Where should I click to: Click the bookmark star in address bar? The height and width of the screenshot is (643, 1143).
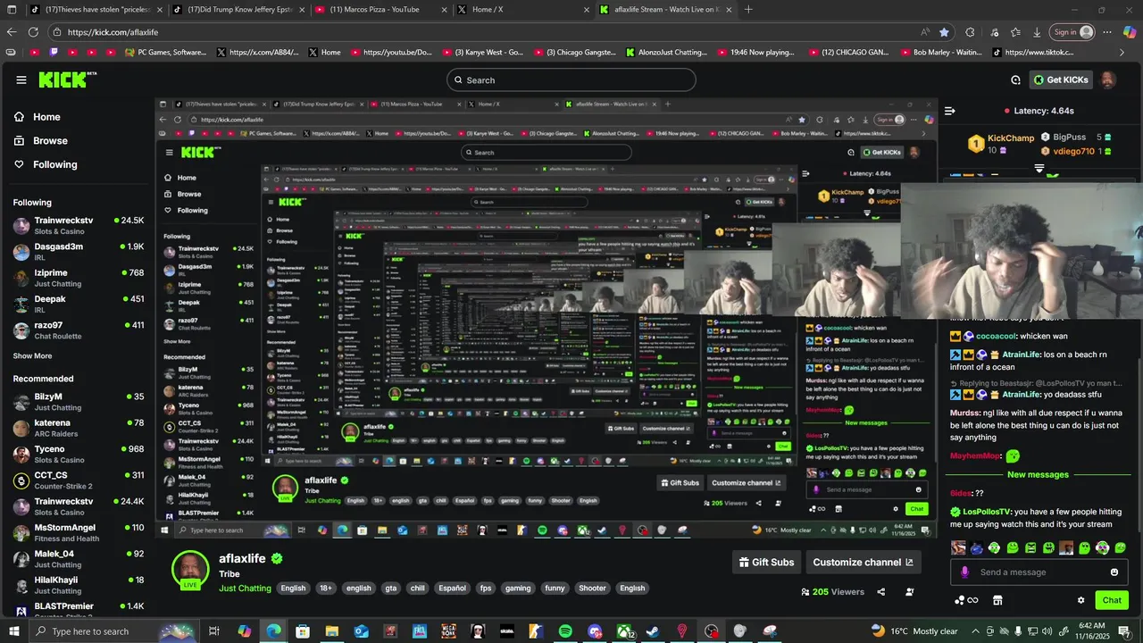click(944, 32)
